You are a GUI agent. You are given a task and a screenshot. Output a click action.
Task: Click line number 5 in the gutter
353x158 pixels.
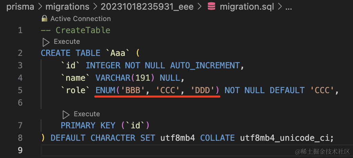pyautogui.click(x=20, y=90)
